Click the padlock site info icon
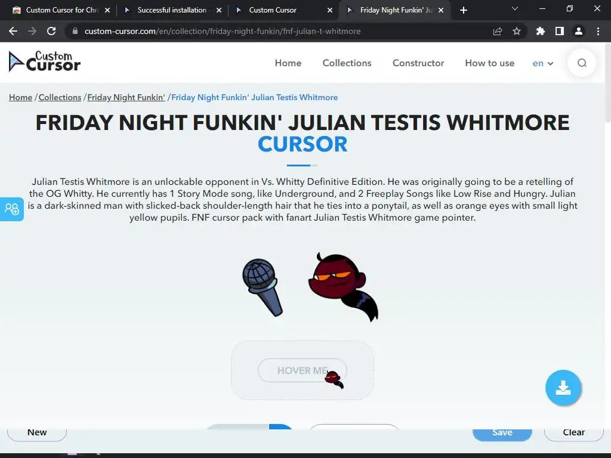This screenshot has height=458, width=611. tap(75, 31)
